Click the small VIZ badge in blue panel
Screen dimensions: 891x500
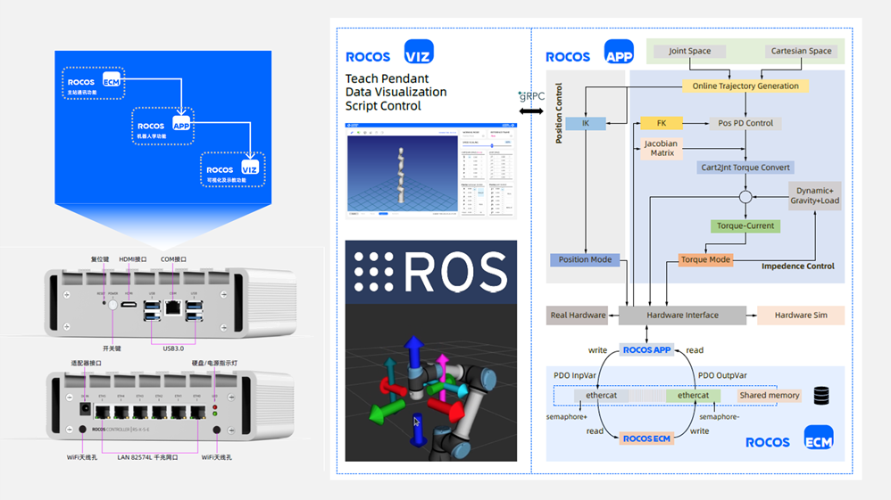point(250,167)
